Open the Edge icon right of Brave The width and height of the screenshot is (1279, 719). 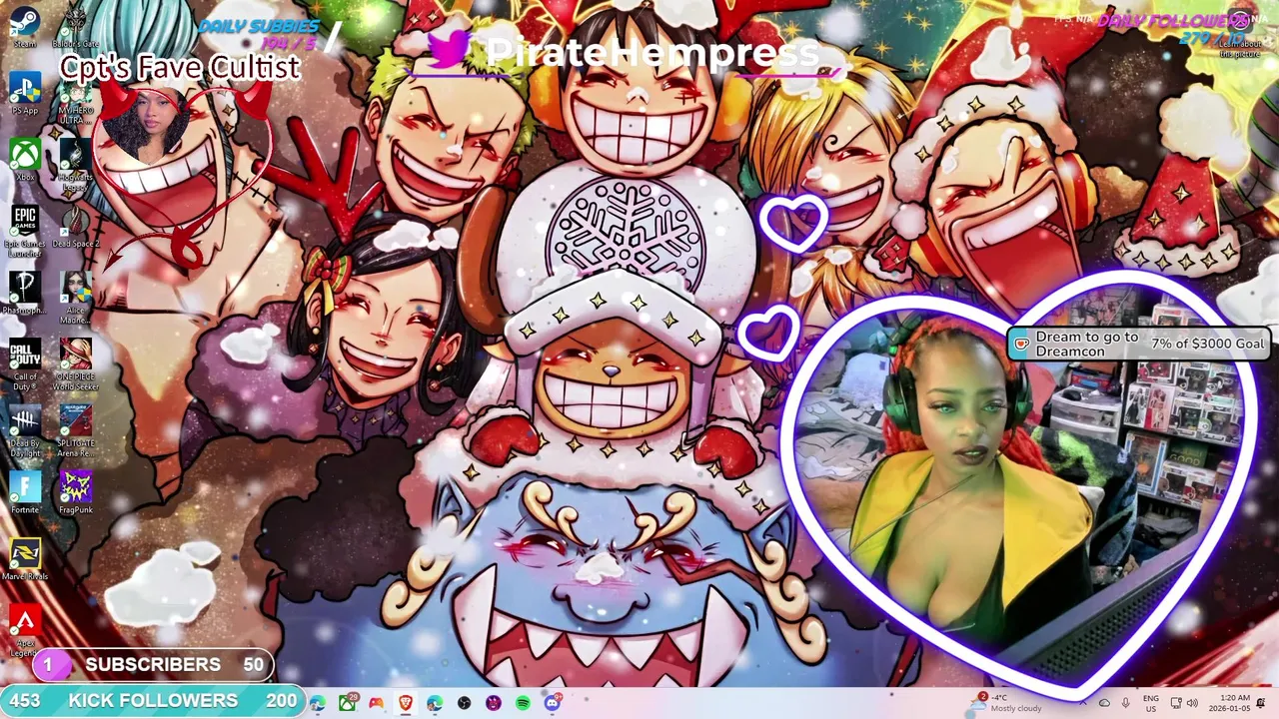[435, 703]
